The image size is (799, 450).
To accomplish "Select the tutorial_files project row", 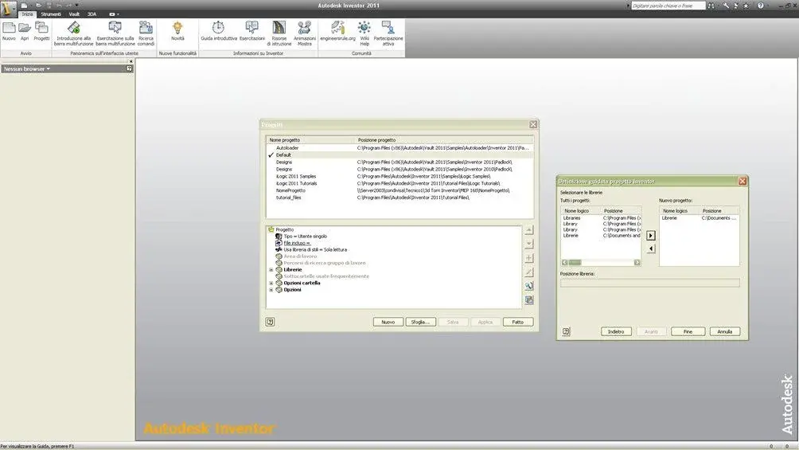I will click(x=400, y=198).
